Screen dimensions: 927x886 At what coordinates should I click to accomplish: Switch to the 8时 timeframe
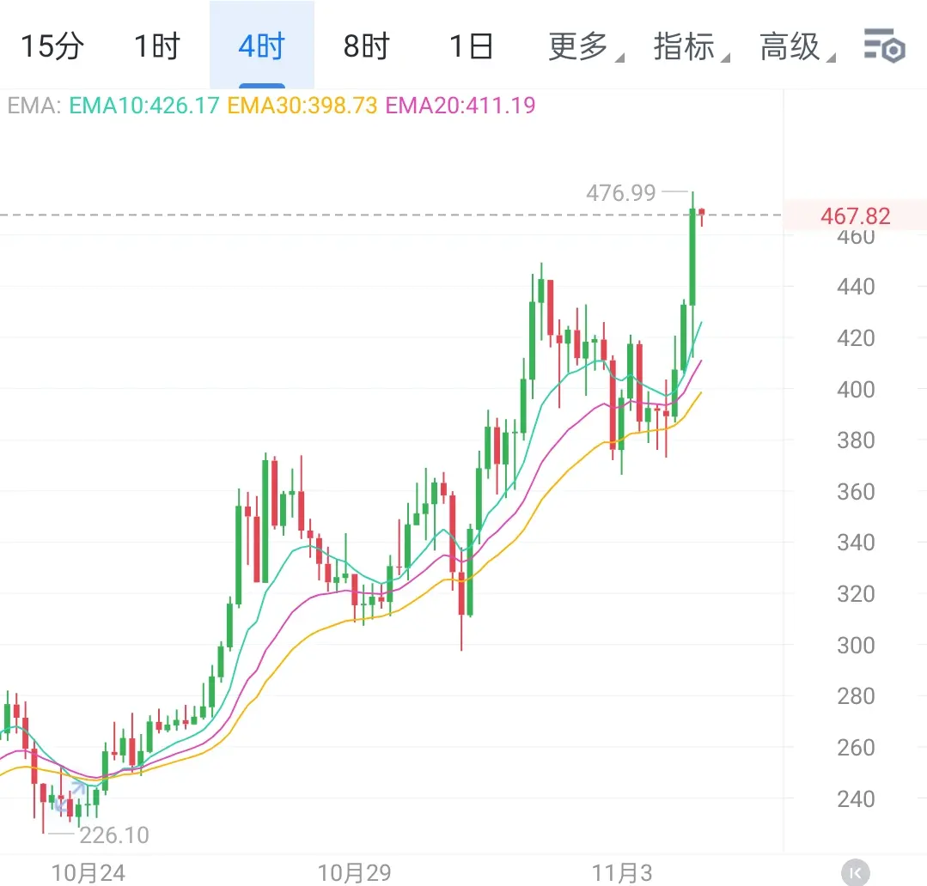367,46
